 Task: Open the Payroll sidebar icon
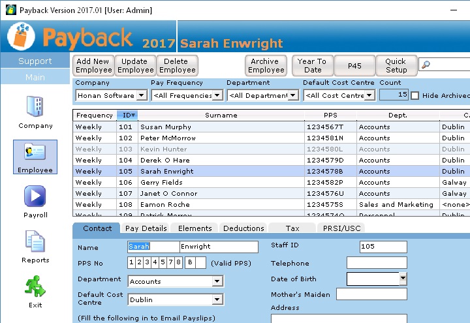35,197
